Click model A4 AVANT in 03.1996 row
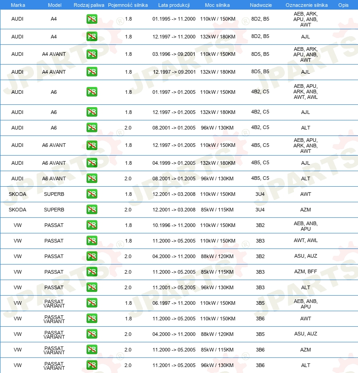Image resolution: width=358 pixels, height=373 pixels. click(x=54, y=54)
